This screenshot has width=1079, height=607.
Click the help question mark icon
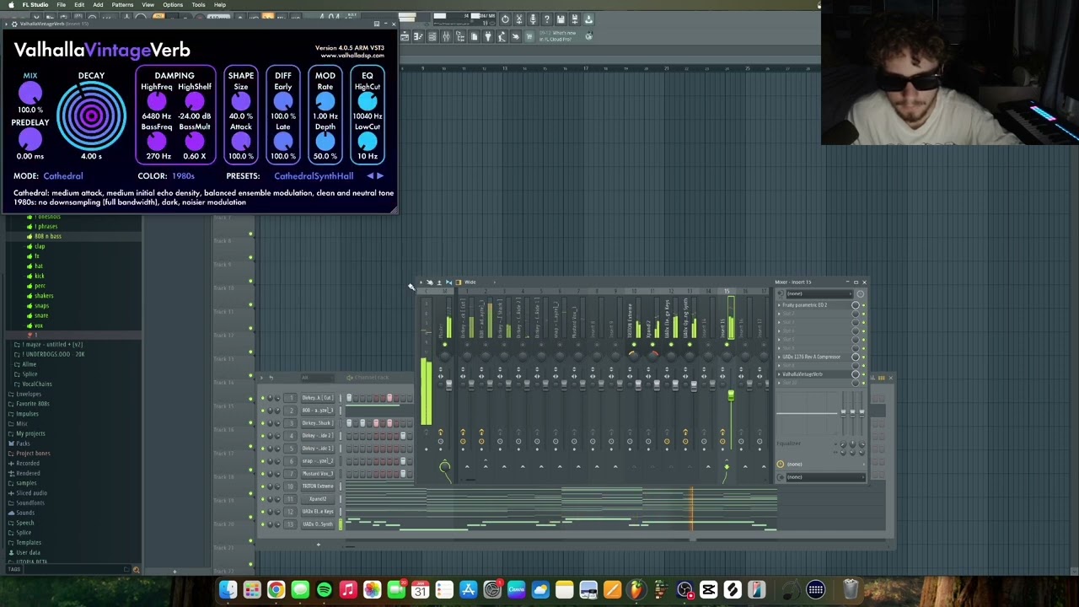pos(547,19)
